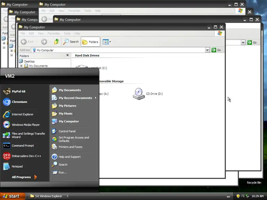Open Command Prompt from Start menu
This screenshot has height=200, width=267.
click(x=19, y=146)
